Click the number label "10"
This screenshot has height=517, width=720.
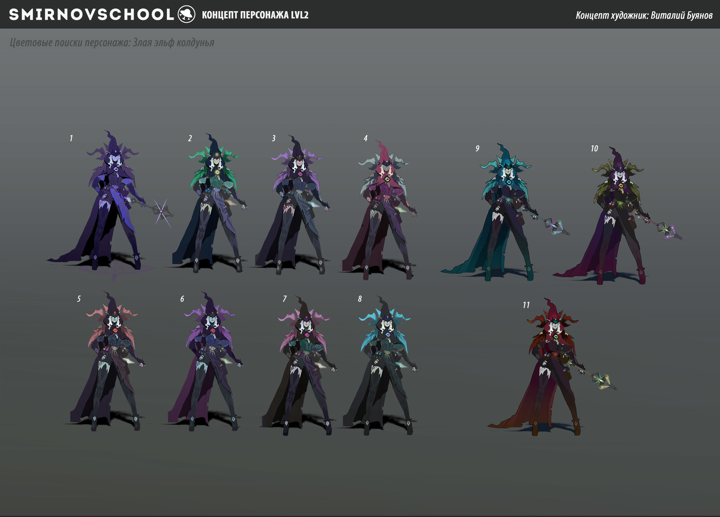tap(594, 148)
